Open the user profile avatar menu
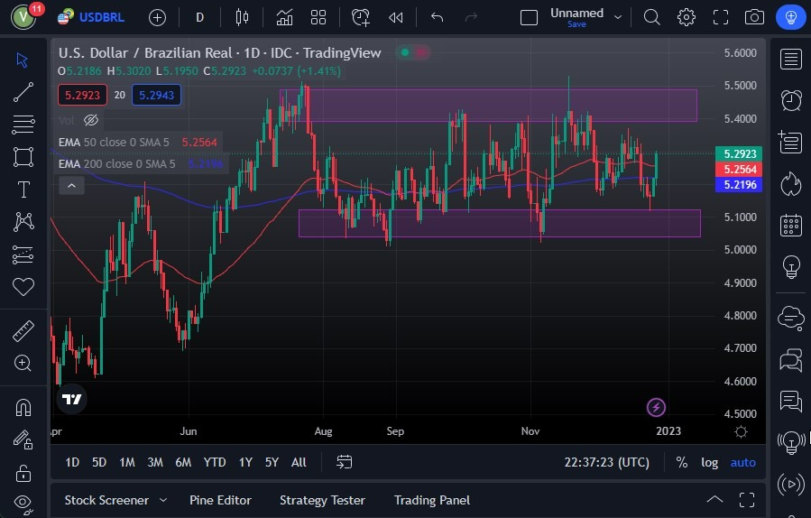Screen dimensions: 811x518 tap(23, 17)
